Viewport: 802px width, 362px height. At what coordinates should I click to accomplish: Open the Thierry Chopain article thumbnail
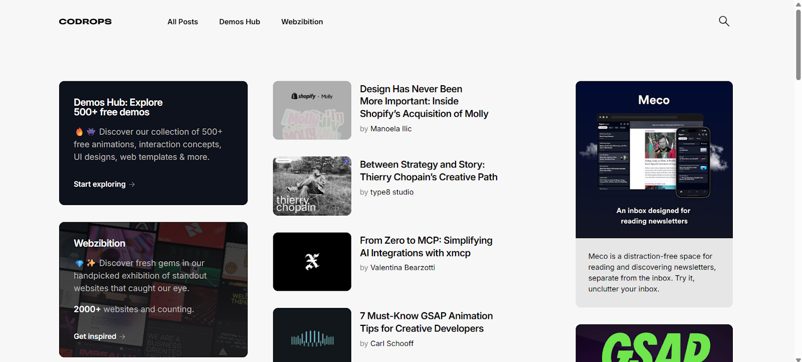tap(312, 186)
